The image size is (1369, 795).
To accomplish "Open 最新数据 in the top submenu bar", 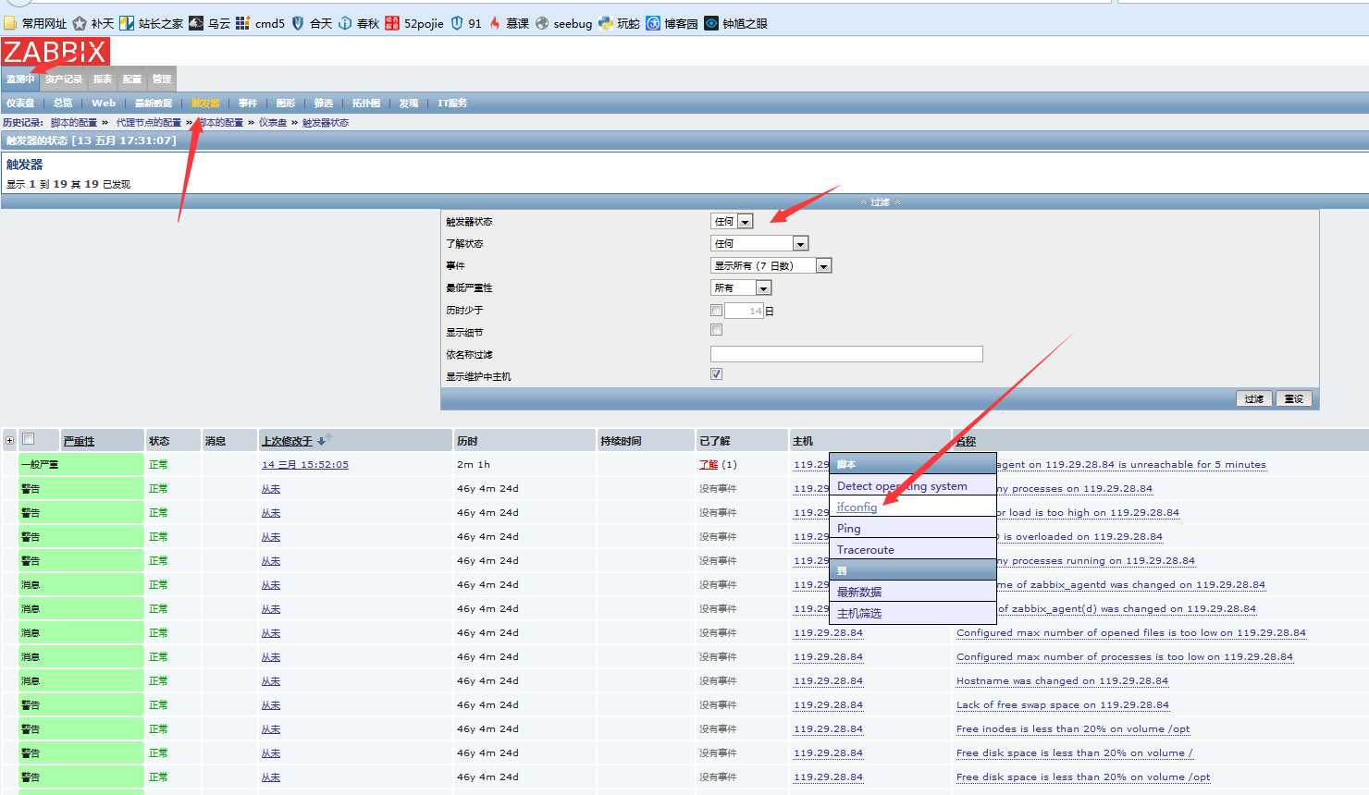I will (154, 103).
